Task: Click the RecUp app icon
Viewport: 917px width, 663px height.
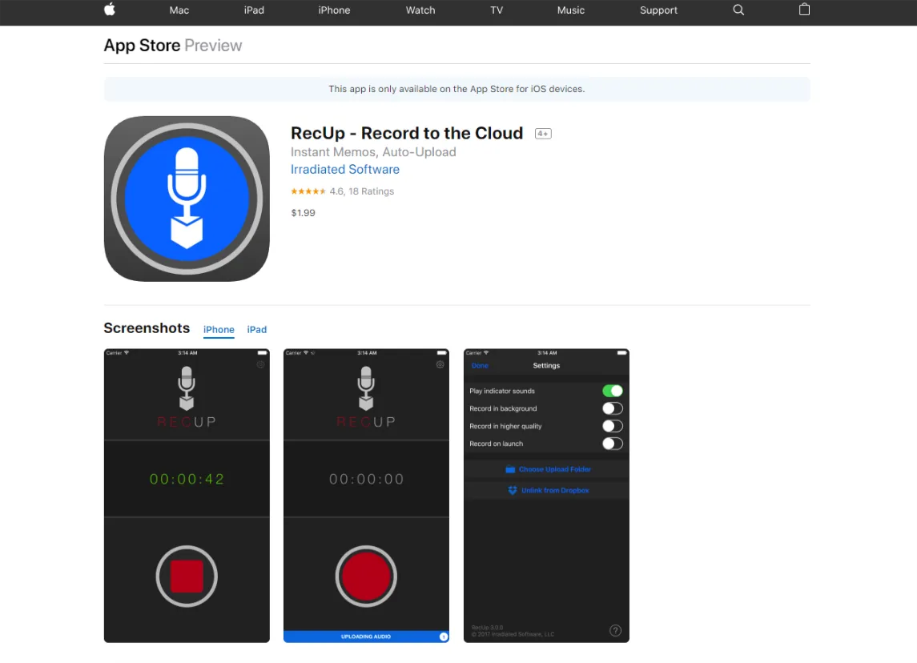Action: [x=187, y=199]
